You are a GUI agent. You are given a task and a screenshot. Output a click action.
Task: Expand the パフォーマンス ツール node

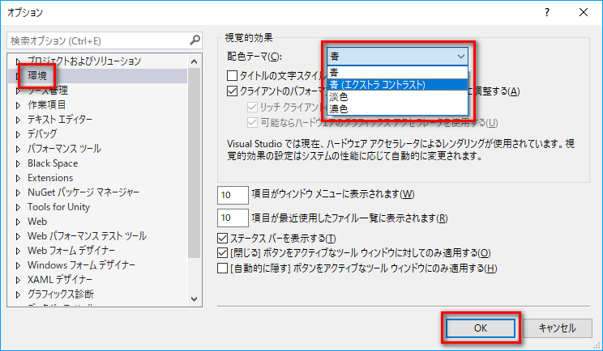pyautogui.click(x=18, y=149)
